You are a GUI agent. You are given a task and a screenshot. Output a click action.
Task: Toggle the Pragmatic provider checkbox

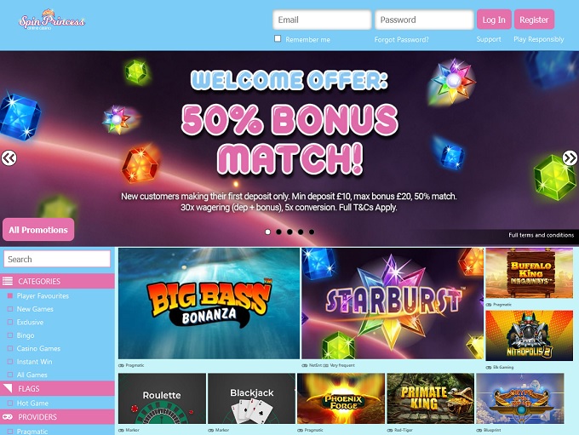coord(10,432)
